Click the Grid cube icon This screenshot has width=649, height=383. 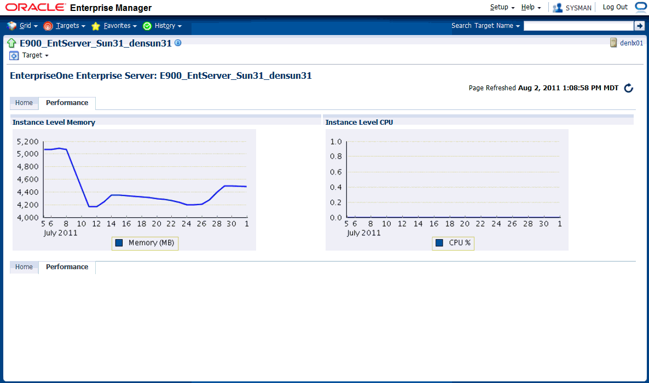(11, 26)
